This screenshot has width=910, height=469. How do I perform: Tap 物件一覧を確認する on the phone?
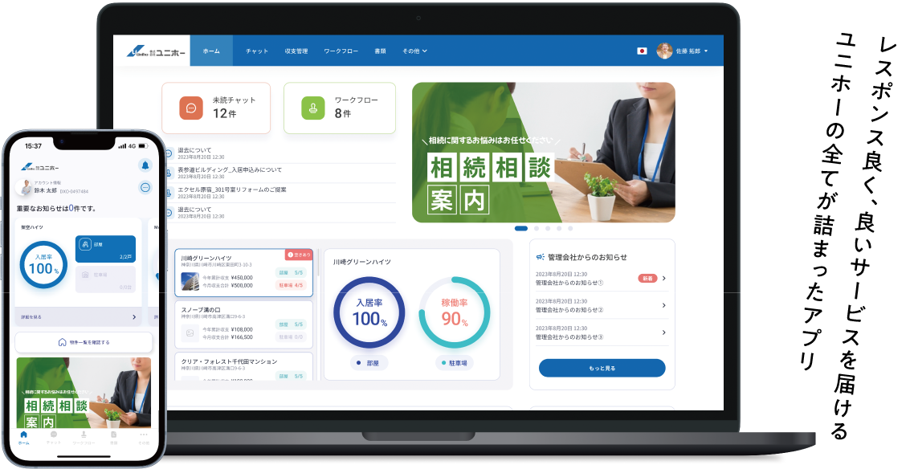click(84, 342)
